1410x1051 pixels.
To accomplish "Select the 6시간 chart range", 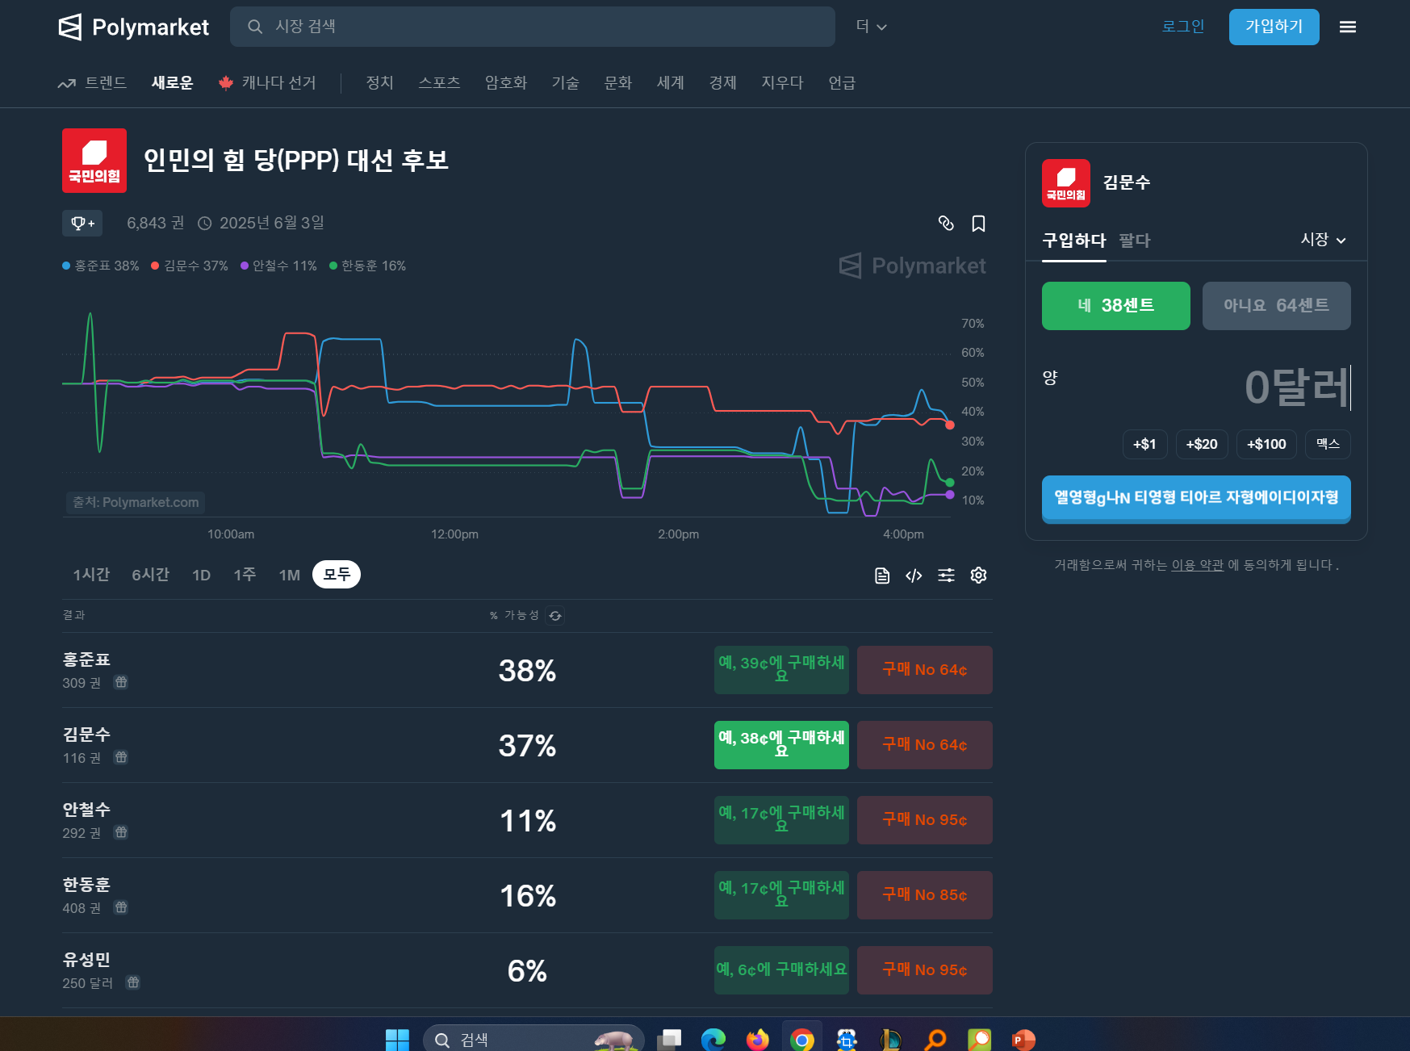I will [151, 575].
